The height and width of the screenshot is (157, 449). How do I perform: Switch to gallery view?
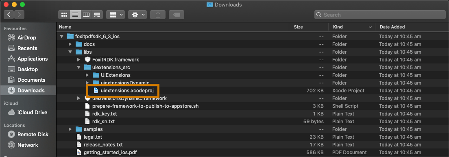tap(97, 15)
